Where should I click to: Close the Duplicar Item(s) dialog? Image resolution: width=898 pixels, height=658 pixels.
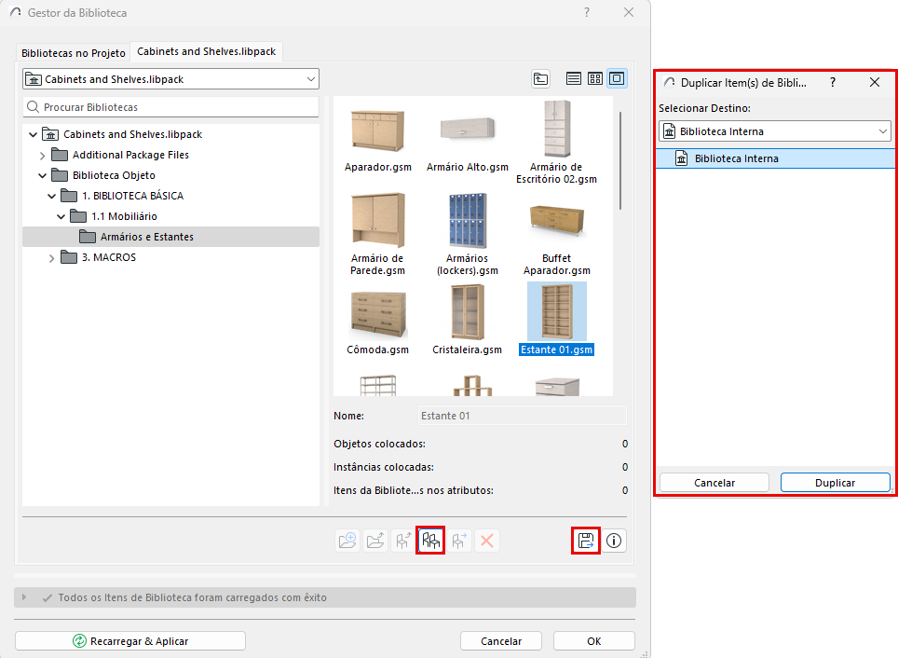[875, 83]
